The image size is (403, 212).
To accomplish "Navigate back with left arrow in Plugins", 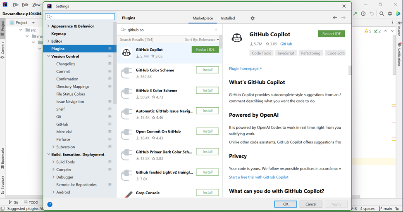I will pyautogui.click(x=335, y=18).
